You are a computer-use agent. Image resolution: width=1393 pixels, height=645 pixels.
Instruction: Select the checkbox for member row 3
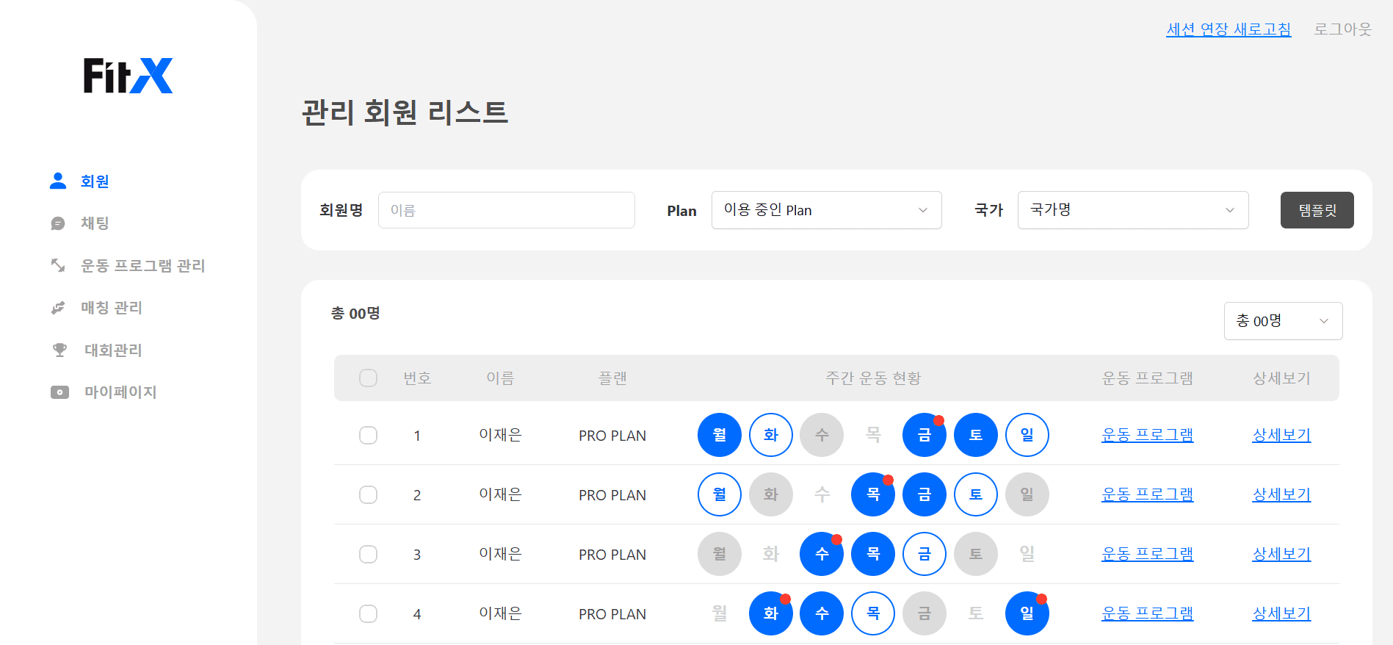click(368, 554)
